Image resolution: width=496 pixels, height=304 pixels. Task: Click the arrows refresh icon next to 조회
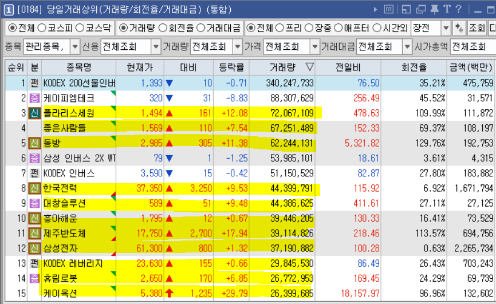(458, 29)
